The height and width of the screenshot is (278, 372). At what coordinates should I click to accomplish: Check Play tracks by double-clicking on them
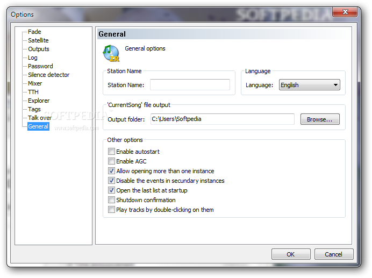[111, 210]
